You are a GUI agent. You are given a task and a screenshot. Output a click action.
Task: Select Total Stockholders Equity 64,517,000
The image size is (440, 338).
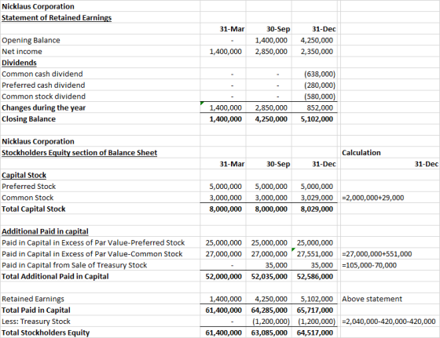pos(315,333)
